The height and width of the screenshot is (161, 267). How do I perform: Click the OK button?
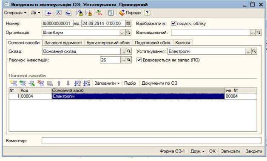pos(212,151)
